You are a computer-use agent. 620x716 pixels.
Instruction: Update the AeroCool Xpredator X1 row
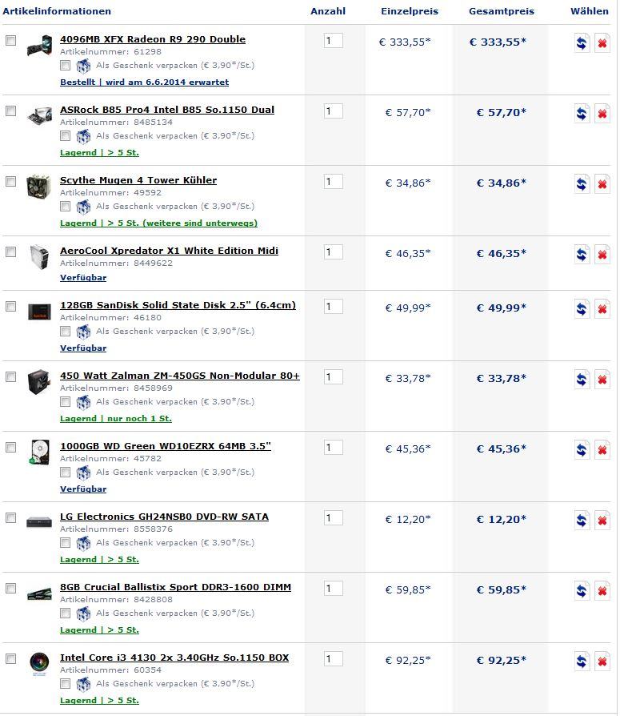pyautogui.click(x=582, y=255)
